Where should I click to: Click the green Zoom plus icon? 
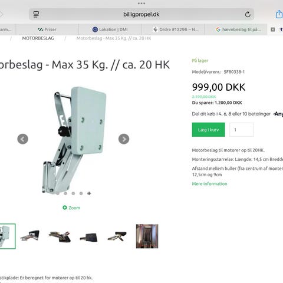click(x=65, y=208)
